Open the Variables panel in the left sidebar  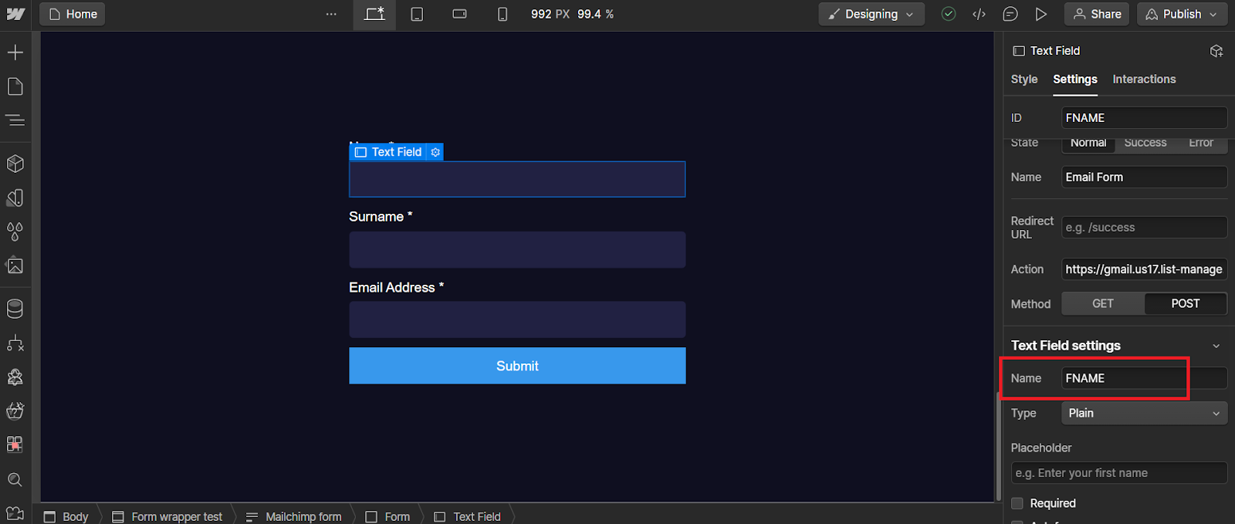(15, 198)
